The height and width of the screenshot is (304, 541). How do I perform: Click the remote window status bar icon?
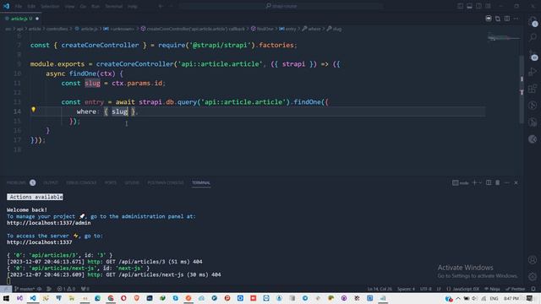click(x=6, y=289)
